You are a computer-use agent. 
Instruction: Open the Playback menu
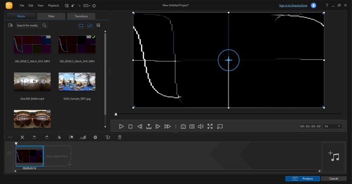(54, 6)
